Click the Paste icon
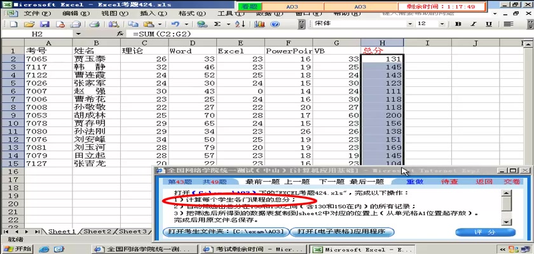 149,24
